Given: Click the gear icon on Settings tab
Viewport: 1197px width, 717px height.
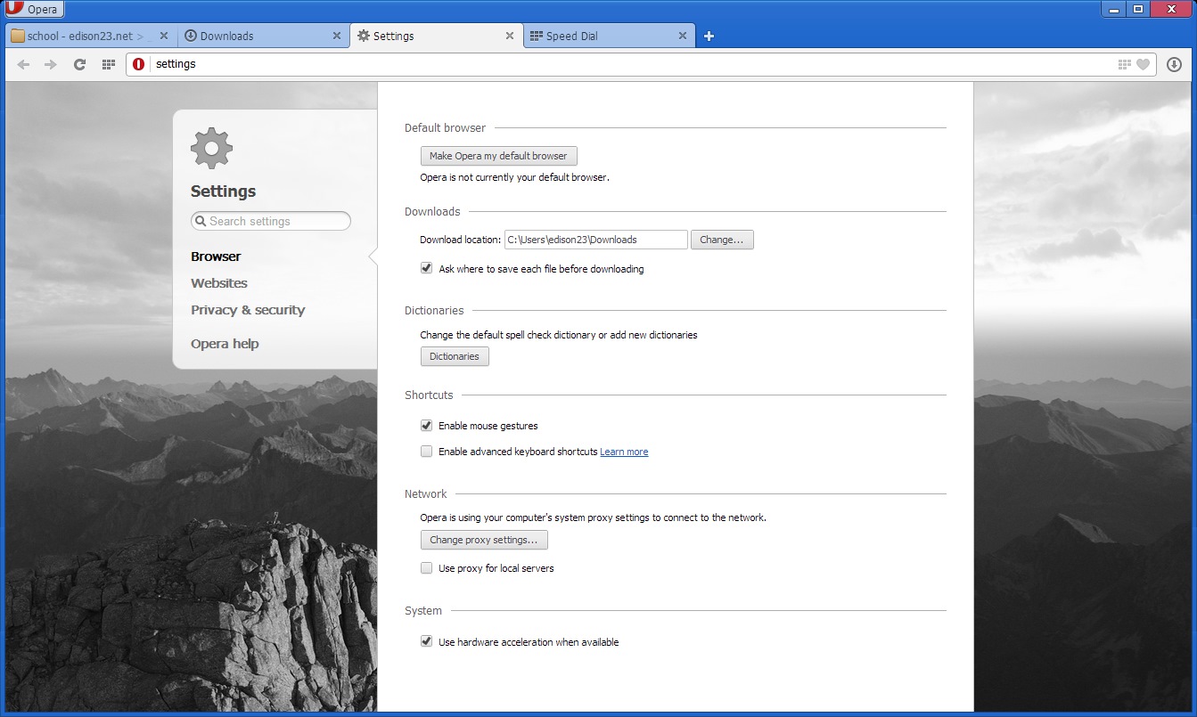Looking at the screenshot, I should click(364, 36).
